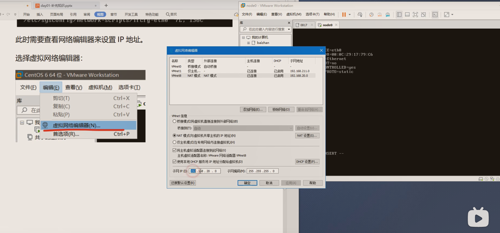This screenshot has height=233, width=500.
Task: Open VMware 虚拟机(M) menu
Action: tap(294, 14)
